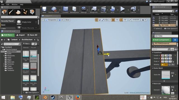Click Architecture in the breadcrumb path

pos(27,39)
